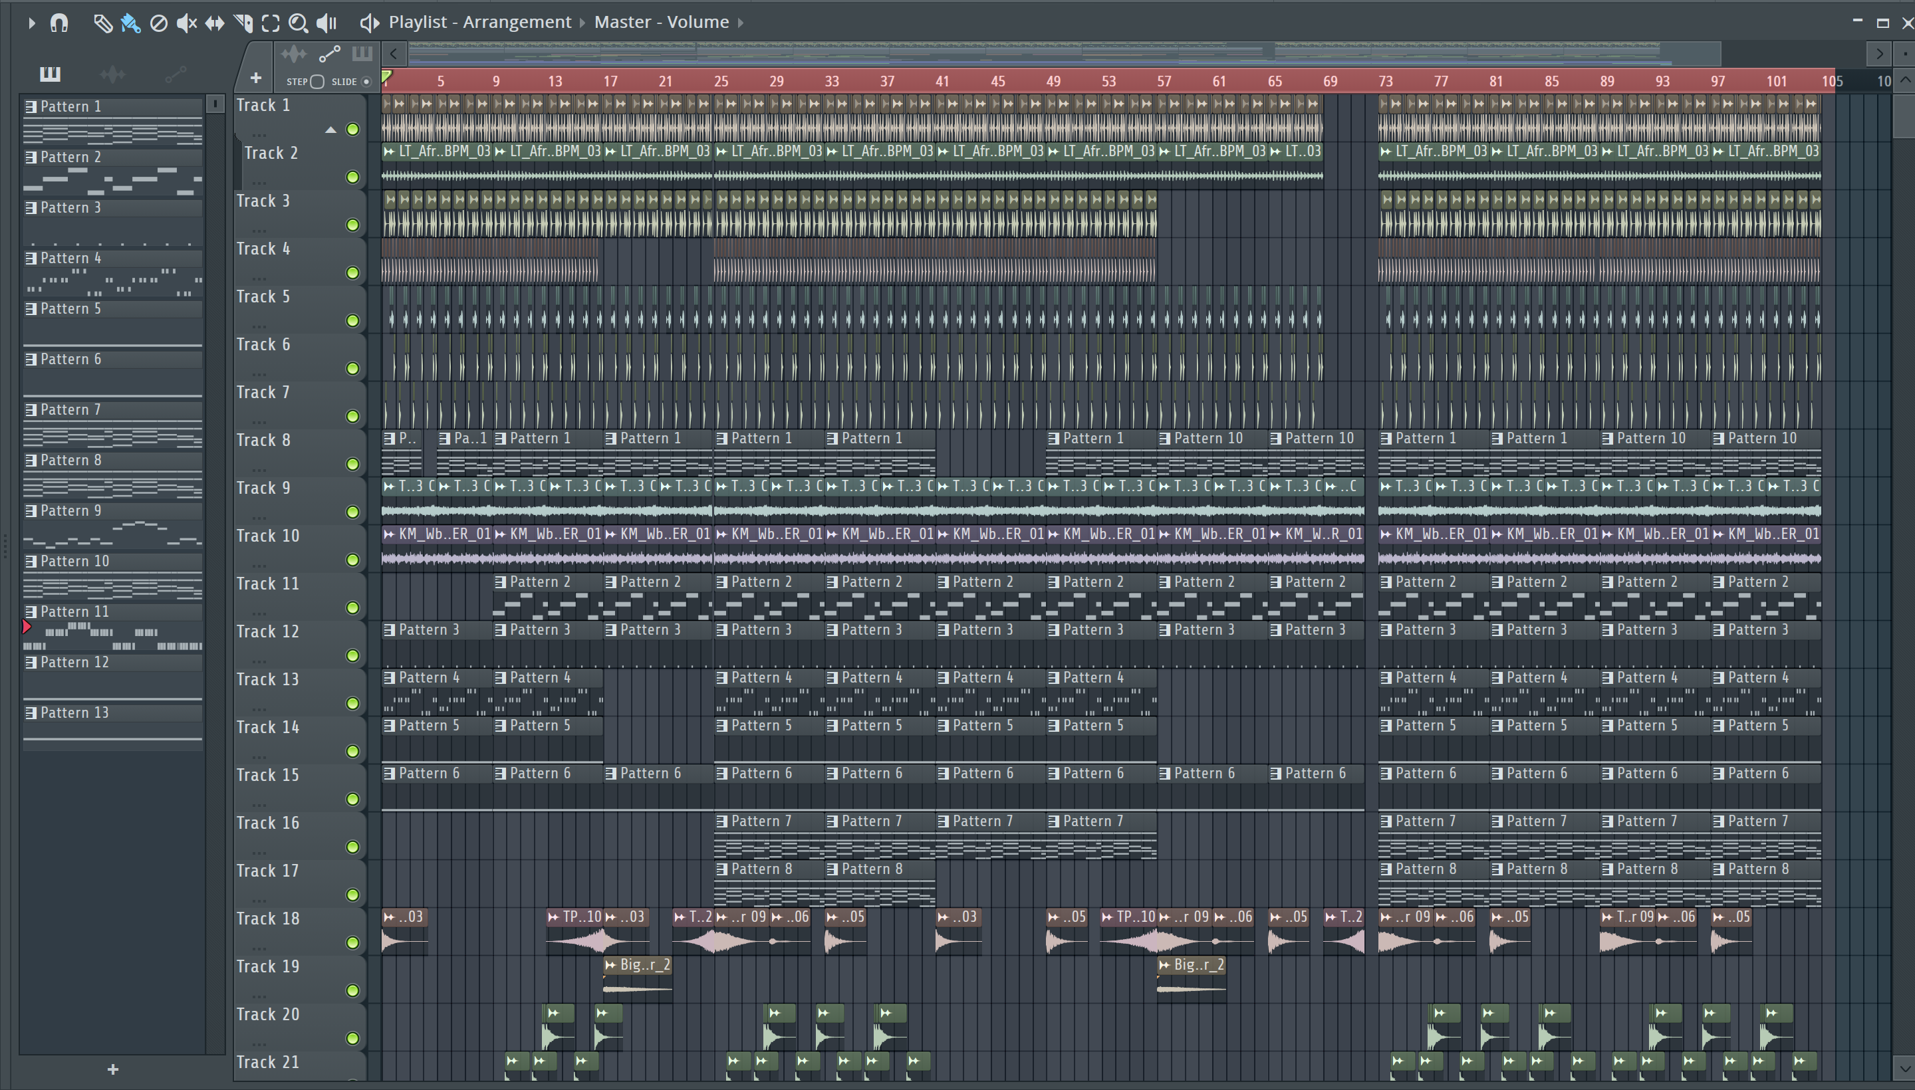This screenshot has width=1915, height=1090.
Task: Add a new pattern in the picker panel
Action: (113, 1069)
